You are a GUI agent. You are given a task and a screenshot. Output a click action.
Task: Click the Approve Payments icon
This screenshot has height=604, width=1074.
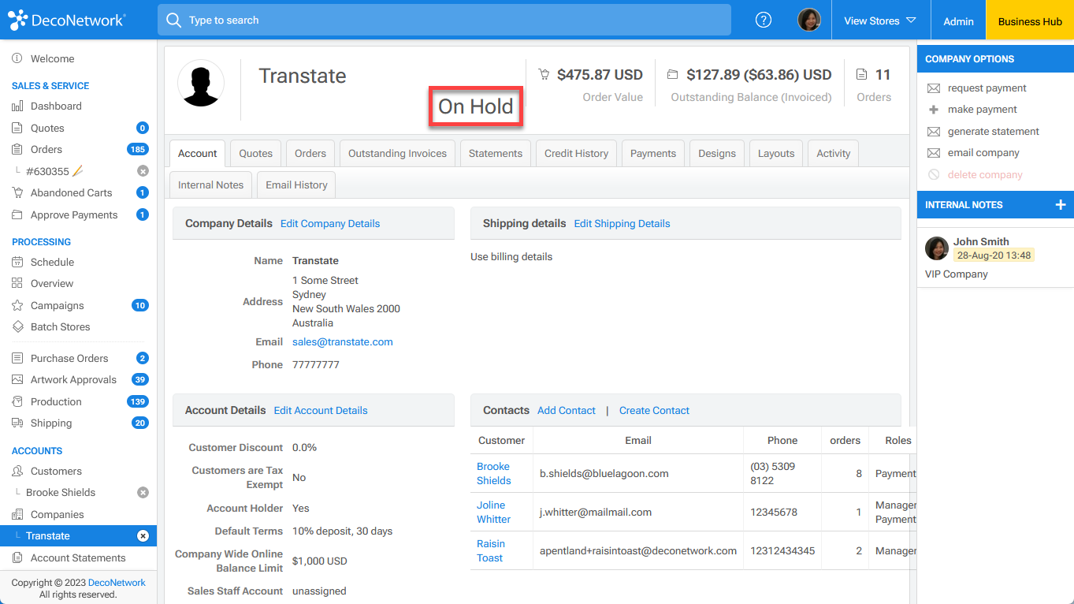[17, 215]
